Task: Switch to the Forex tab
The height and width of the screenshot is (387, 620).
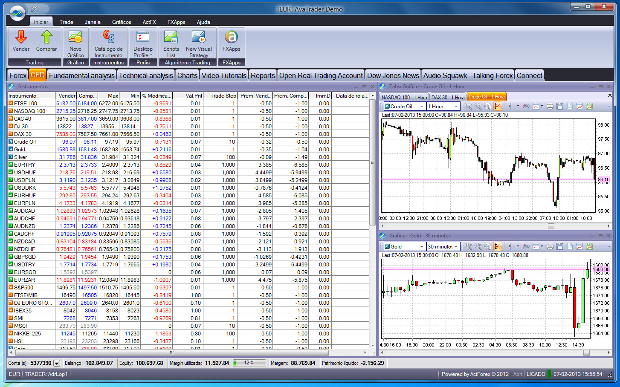Action: click(18, 75)
